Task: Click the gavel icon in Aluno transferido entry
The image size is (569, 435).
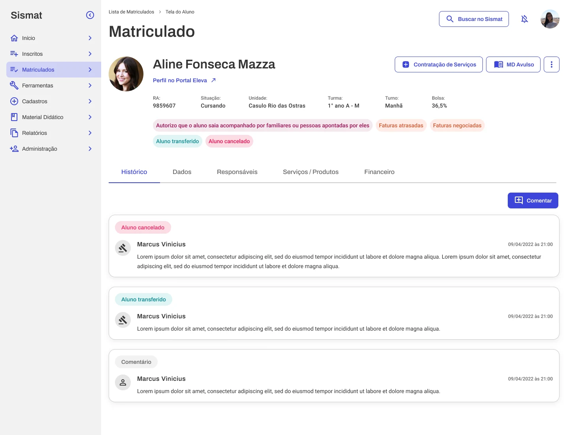Action: [123, 320]
